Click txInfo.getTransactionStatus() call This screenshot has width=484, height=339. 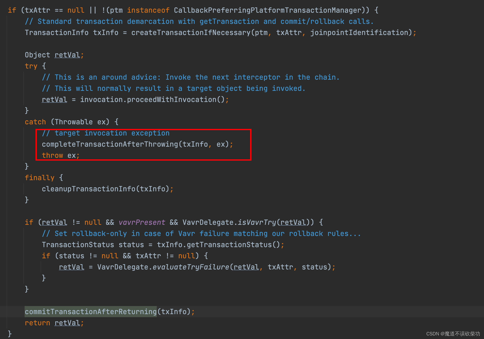point(218,245)
